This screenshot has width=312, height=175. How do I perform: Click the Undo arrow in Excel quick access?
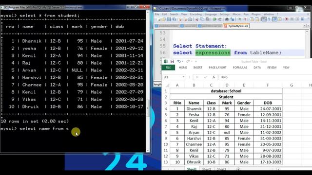tap(179, 61)
